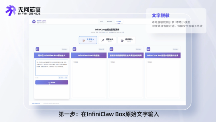Select the 文本输入 input mode tab
216x122 pixels.
click(x=88, y=40)
